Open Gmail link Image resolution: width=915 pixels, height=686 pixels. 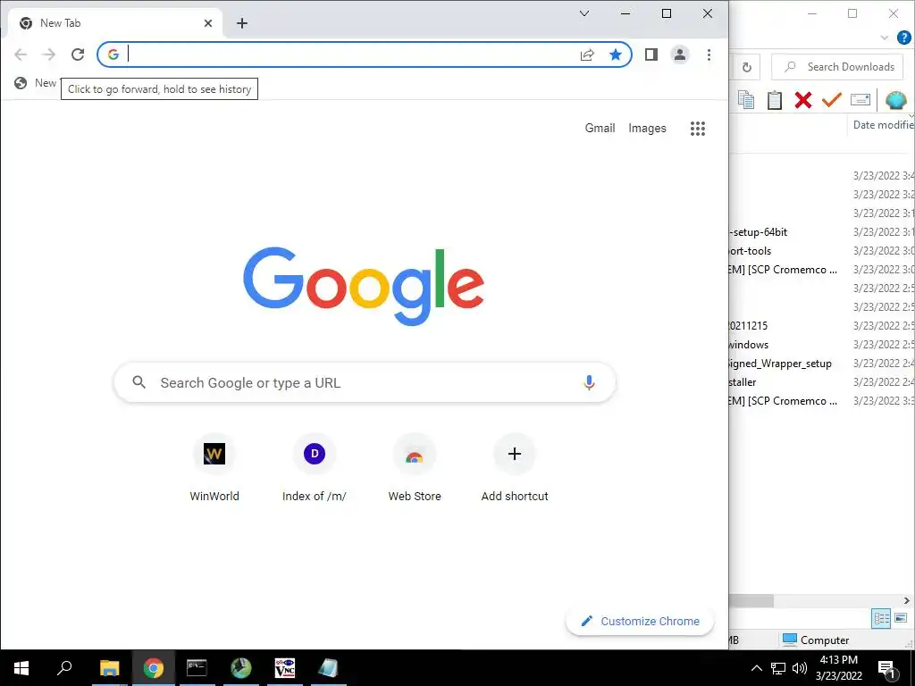click(600, 129)
